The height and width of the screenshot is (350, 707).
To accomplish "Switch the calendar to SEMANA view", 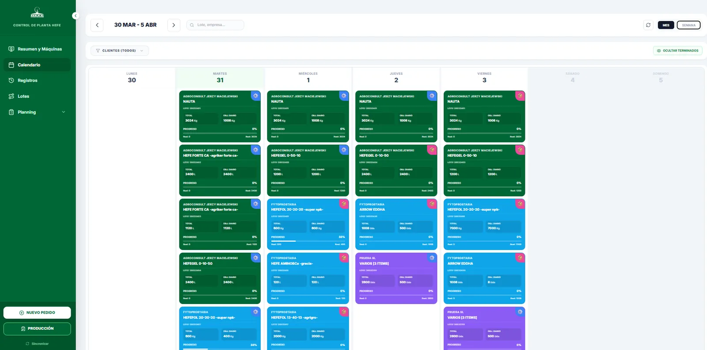I will click(x=688, y=25).
